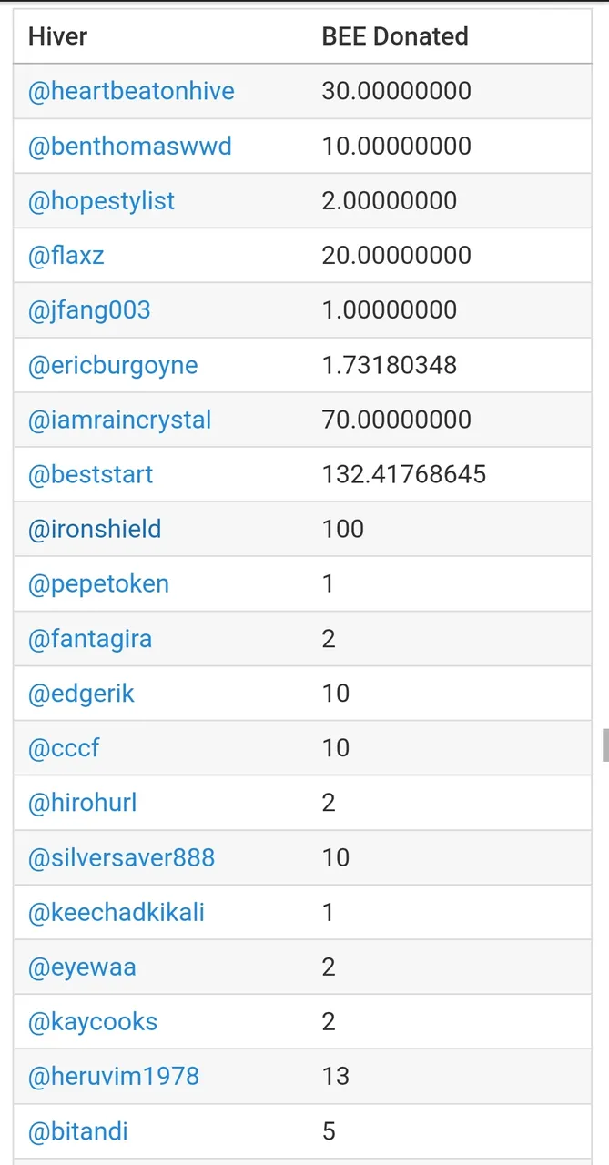
Task: Go to @iamraincrystal's profile
Action: [120, 420]
